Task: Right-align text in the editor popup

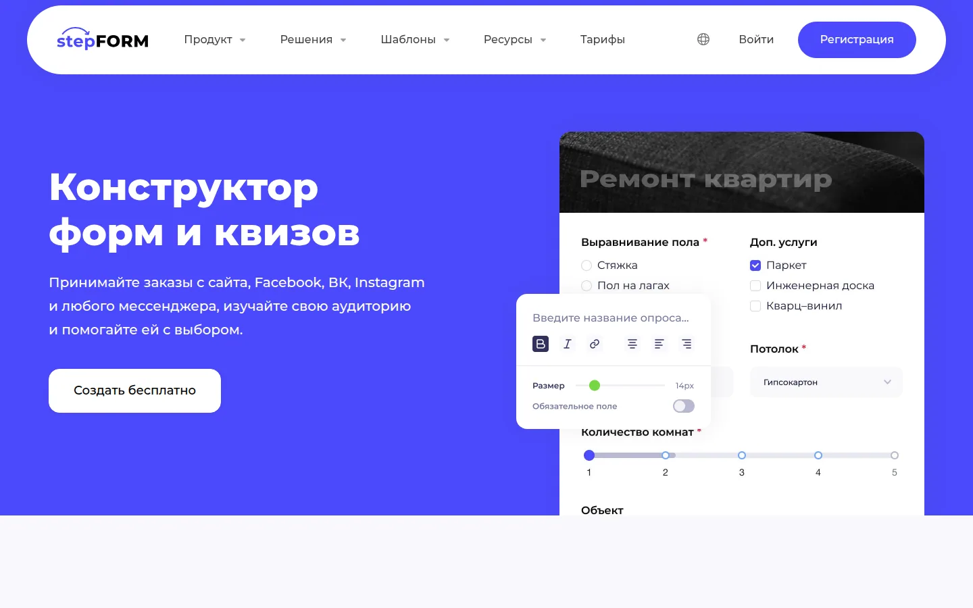Action: [687, 344]
